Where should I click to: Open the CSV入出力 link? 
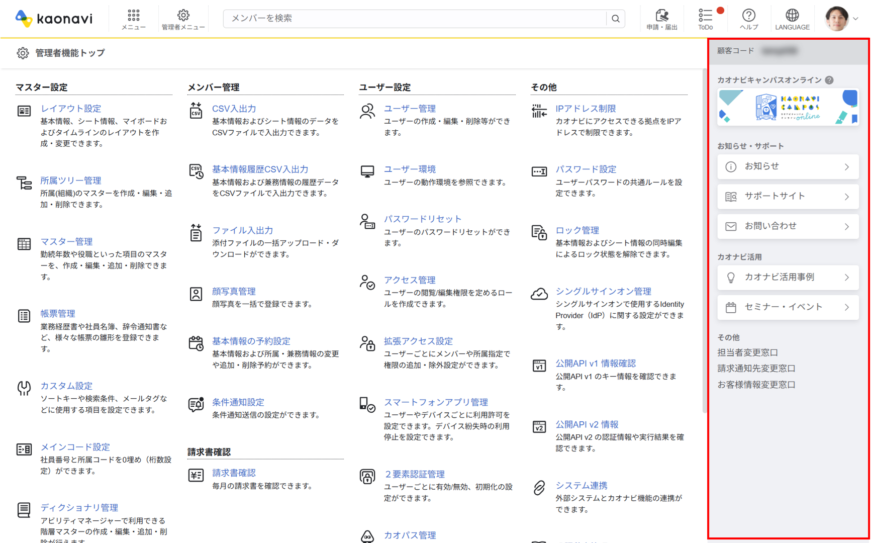(x=234, y=109)
